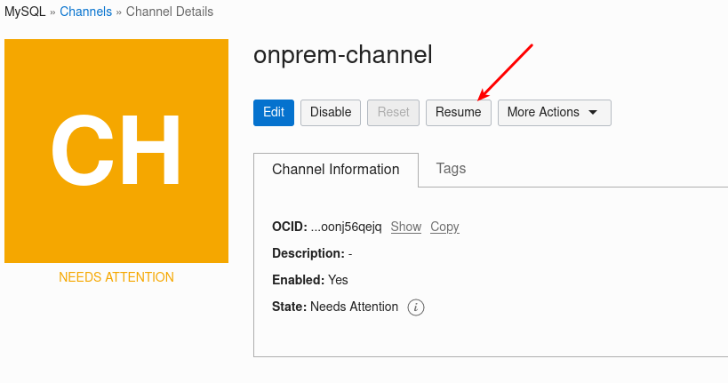The width and height of the screenshot is (728, 383).
Task: Click the state info icon next to Needs Attention
Action: tap(415, 307)
